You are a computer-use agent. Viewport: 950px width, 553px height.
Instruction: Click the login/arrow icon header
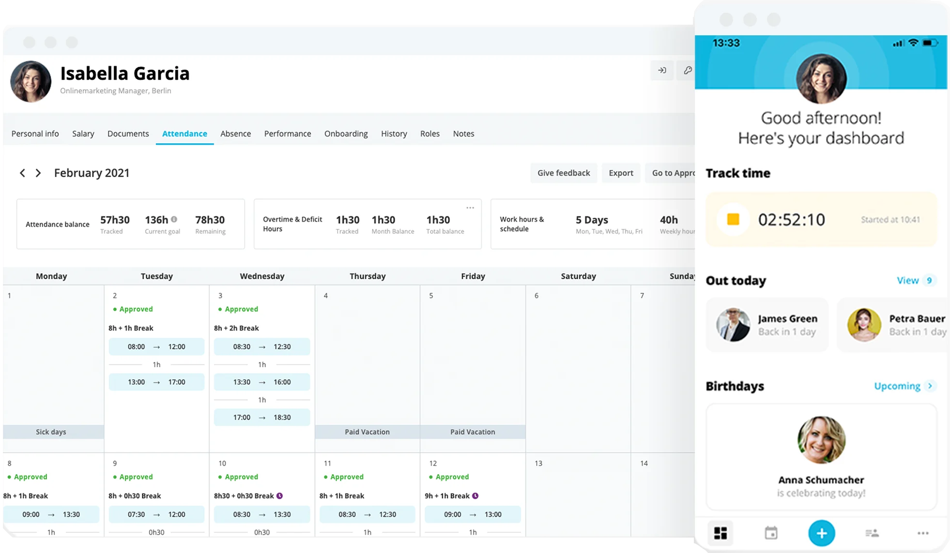point(662,71)
